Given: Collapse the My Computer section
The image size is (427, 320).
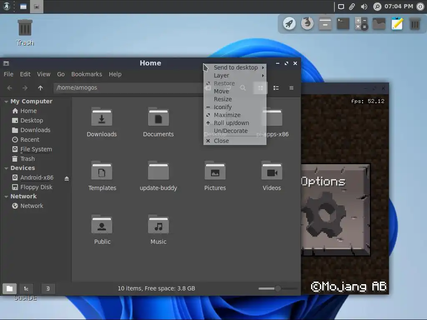Looking at the screenshot, I should 6,102.
